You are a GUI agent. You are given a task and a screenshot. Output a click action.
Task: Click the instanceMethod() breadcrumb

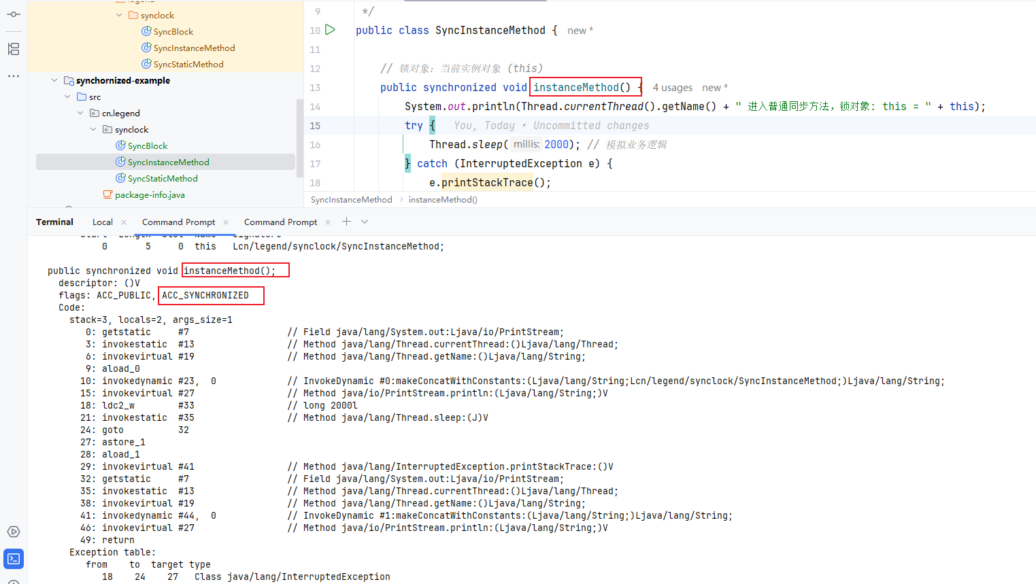443,200
